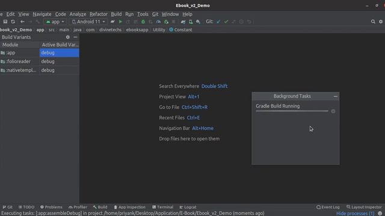Open the Analyze menu

pos(78,14)
